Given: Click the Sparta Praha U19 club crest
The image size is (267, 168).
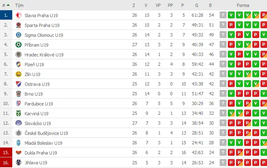Looking at the screenshot, I should (x=18, y=25).
